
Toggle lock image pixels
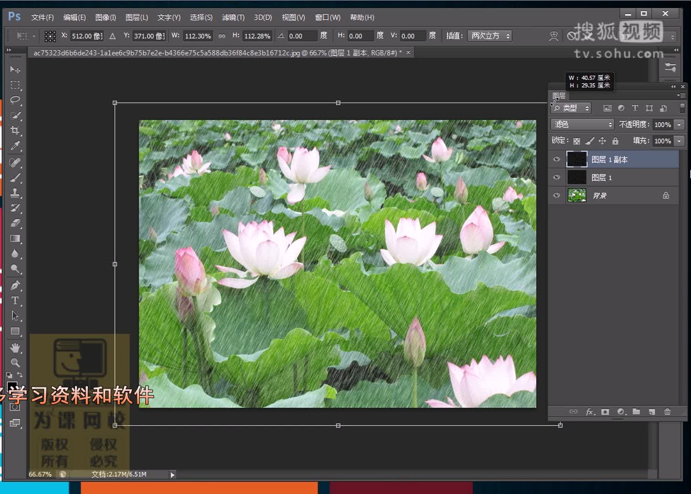click(590, 141)
